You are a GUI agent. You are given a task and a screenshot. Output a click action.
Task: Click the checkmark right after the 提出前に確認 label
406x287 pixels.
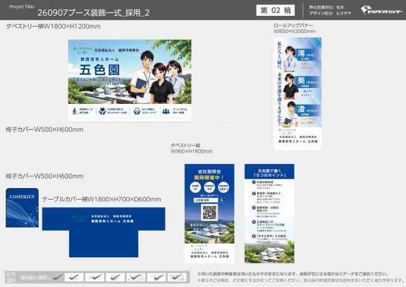[x=58, y=277]
